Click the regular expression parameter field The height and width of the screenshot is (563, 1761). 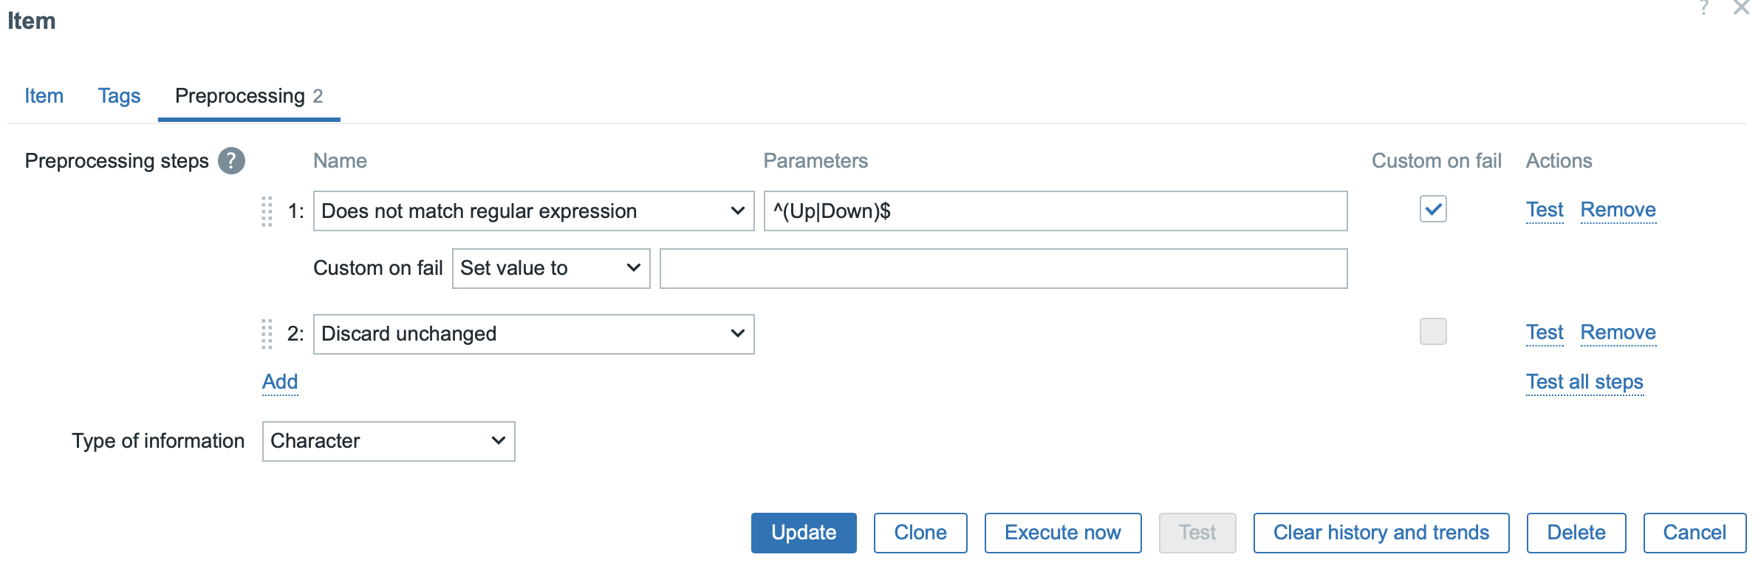point(1055,211)
